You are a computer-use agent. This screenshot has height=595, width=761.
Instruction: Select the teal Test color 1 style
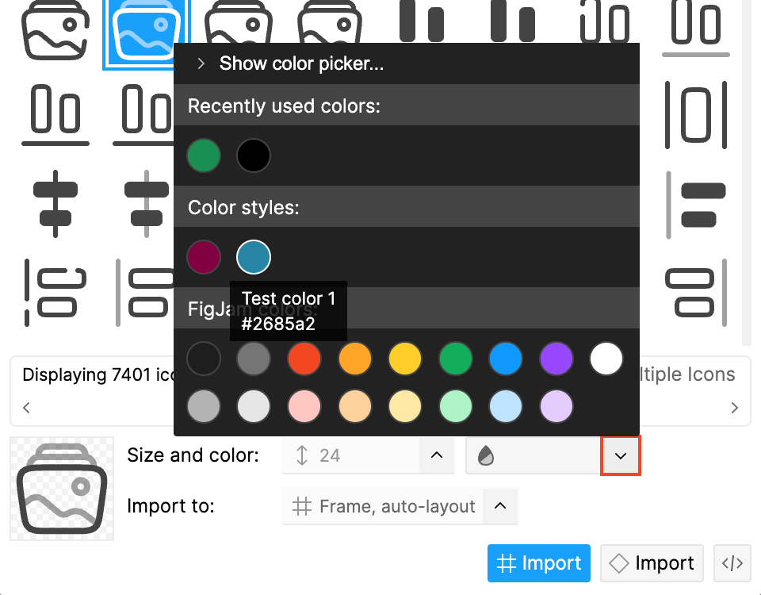253,257
